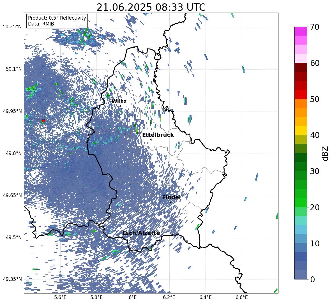The height and width of the screenshot is (303, 332).
Task: Click the 6.6°E longitude label
Action: [x=242, y=297]
